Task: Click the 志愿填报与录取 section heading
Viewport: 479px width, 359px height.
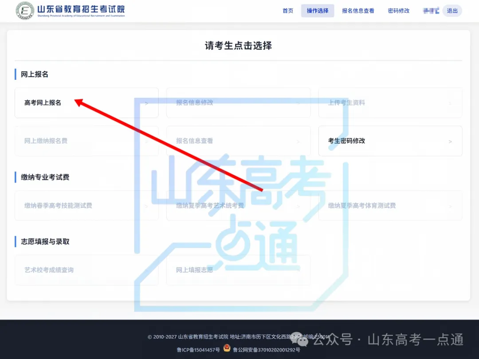Action: (45, 242)
